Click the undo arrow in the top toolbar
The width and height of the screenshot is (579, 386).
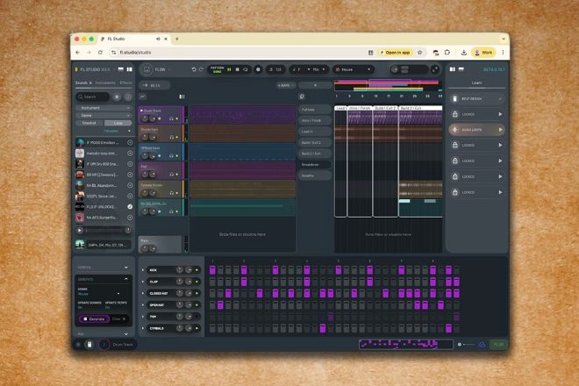click(x=194, y=69)
